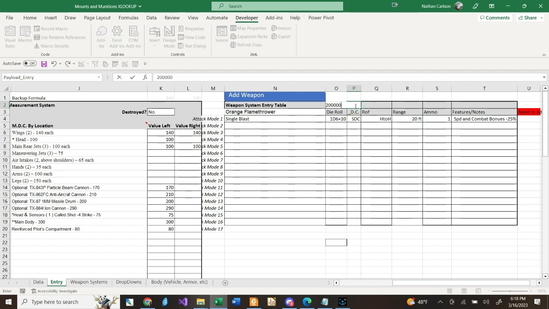The width and height of the screenshot is (549, 309).
Task: Expand the formula bar
Action: click(x=544, y=77)
